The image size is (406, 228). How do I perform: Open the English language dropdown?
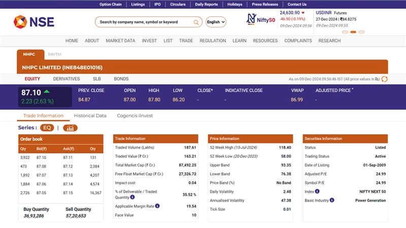click(x=216, y=22)
